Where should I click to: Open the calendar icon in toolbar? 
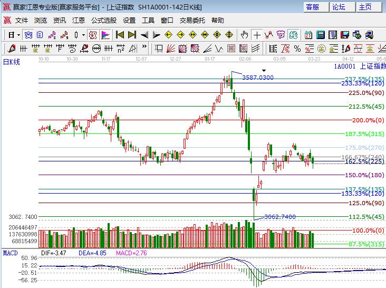(308, 35)
